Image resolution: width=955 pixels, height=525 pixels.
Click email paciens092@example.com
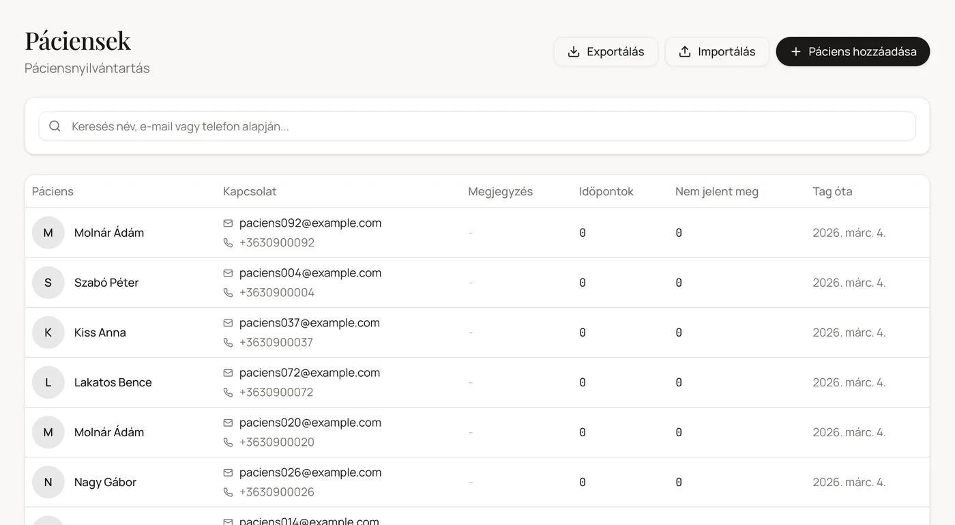point(310,223)
